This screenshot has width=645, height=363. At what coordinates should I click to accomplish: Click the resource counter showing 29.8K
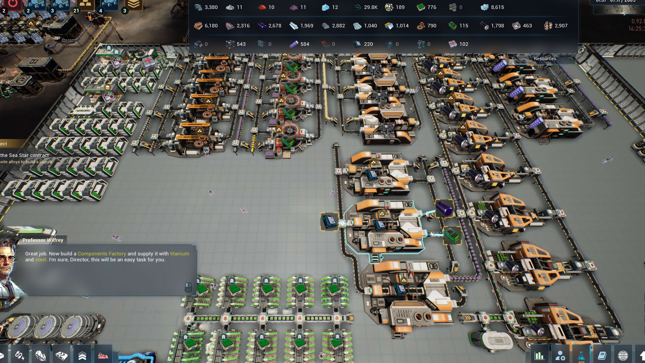366,7
